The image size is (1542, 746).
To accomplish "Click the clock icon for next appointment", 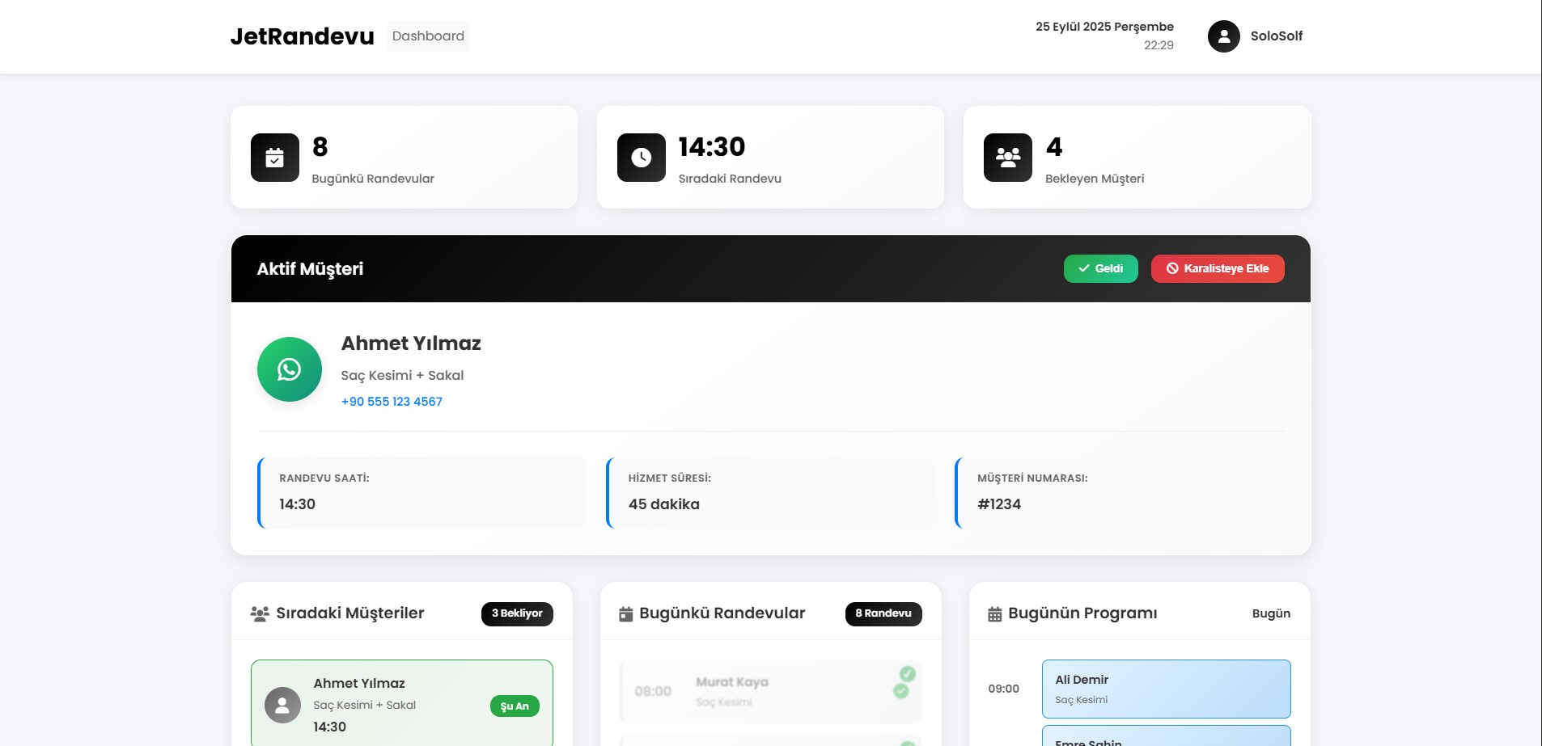I will click(641, 158).
